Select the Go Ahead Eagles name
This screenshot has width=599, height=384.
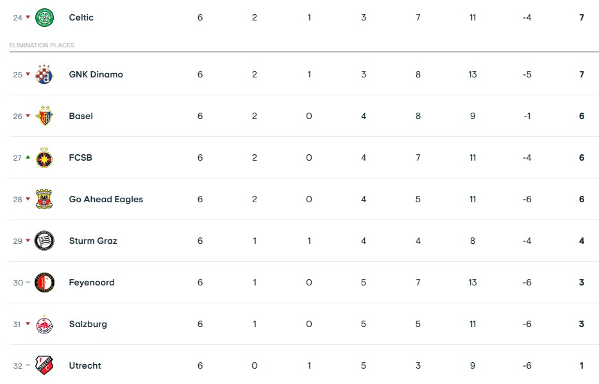point(106,199)
